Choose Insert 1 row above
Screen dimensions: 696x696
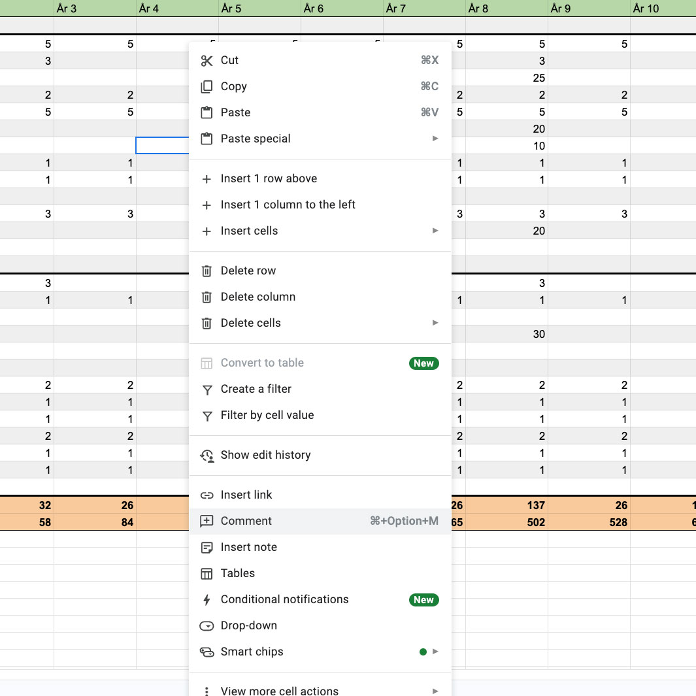pos(269,178)
